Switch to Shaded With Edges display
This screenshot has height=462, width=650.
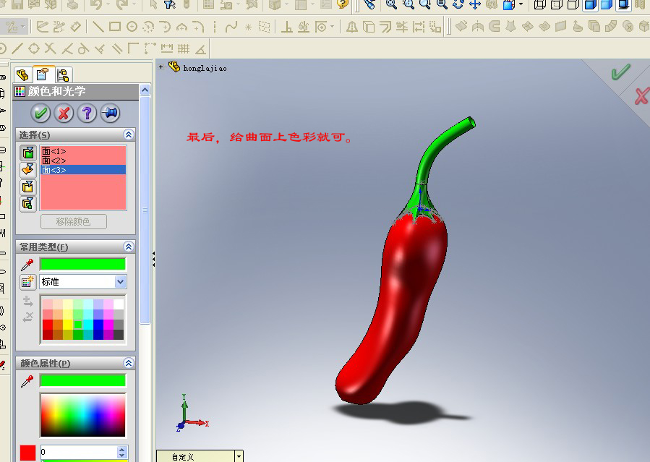tap(590, 4)
